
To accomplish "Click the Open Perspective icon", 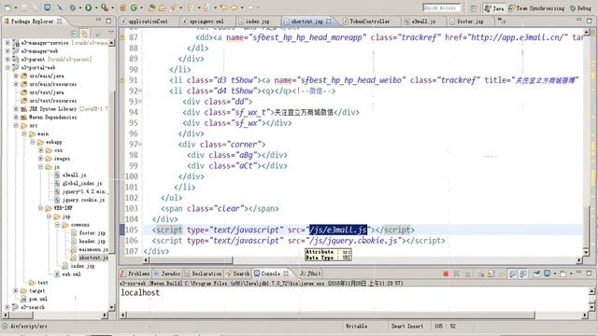I will (x=474, y=8).
